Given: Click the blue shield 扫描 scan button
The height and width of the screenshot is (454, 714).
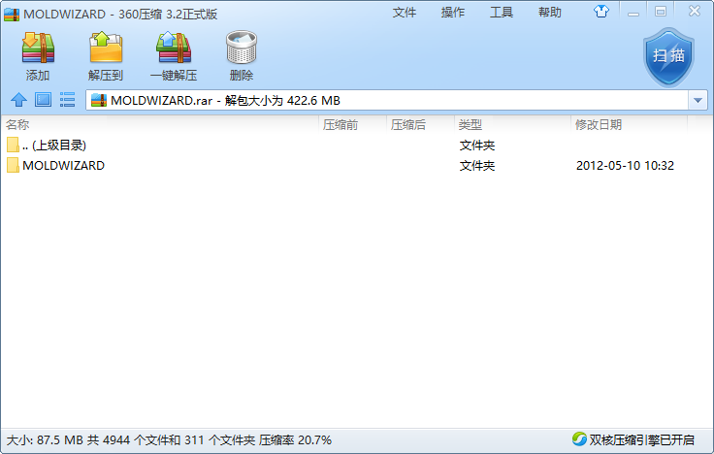Looking at the screenshot, I should pos(668,57).
